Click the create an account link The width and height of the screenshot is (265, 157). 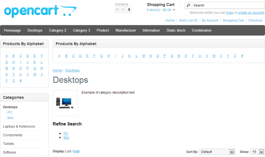tap(251, 13)
